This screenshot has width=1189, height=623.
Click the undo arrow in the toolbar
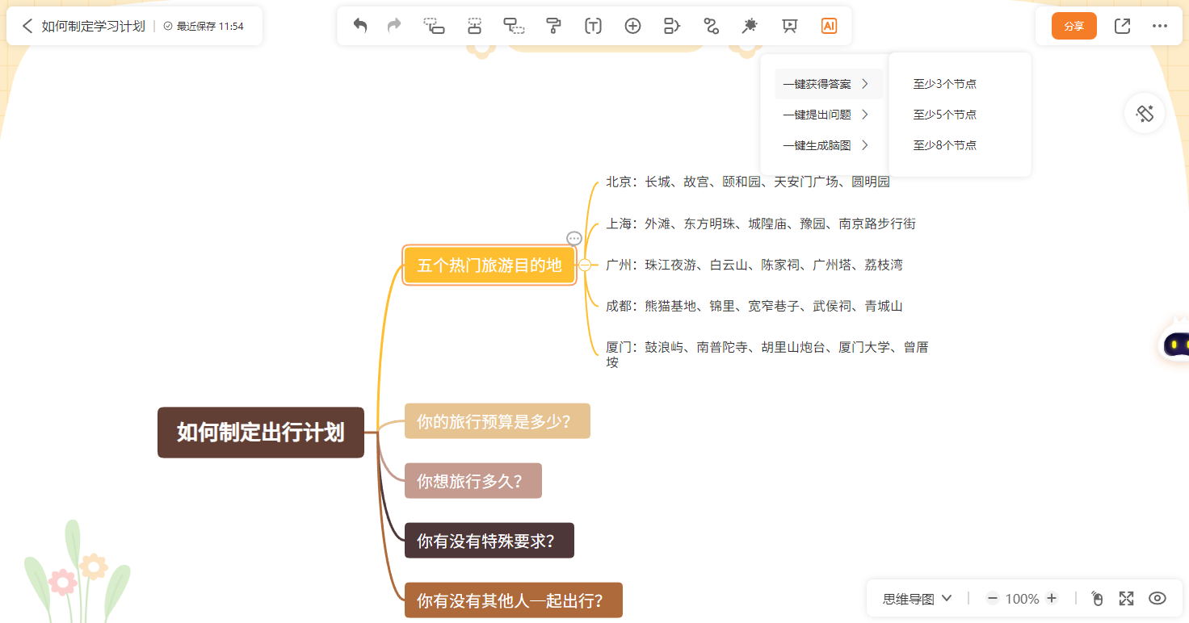pyautogui.click(x=360, y=26)
